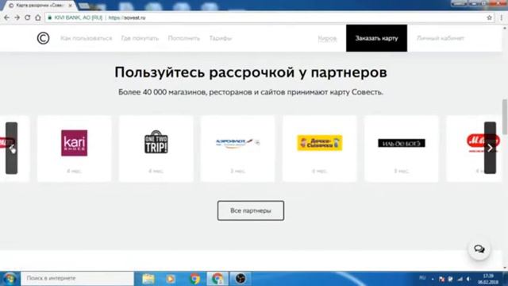508x286 pixels.
Task: Open the One Two Trip partner card
Action: 156,149
